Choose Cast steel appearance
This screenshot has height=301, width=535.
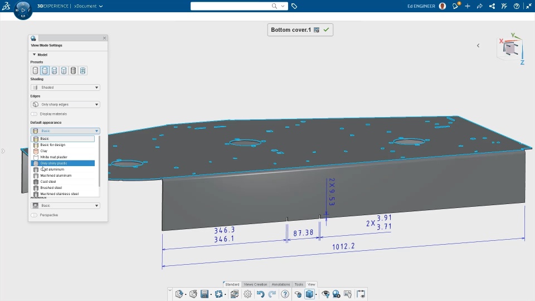(x=63, y=182)
